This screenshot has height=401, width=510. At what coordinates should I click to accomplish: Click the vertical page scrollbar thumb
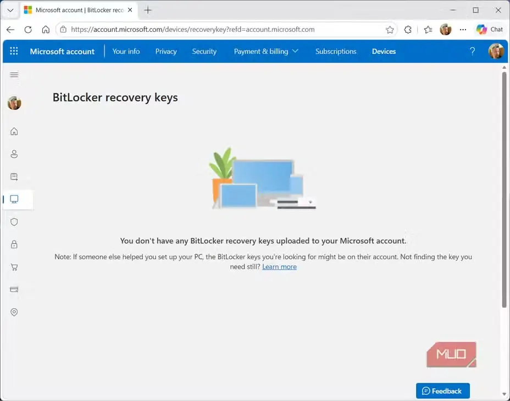coord(504,190)
